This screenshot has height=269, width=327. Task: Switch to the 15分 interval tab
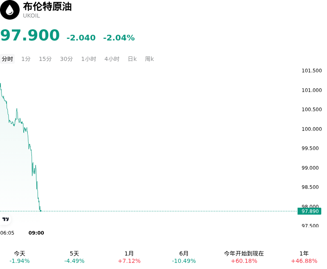pos(45,59)
